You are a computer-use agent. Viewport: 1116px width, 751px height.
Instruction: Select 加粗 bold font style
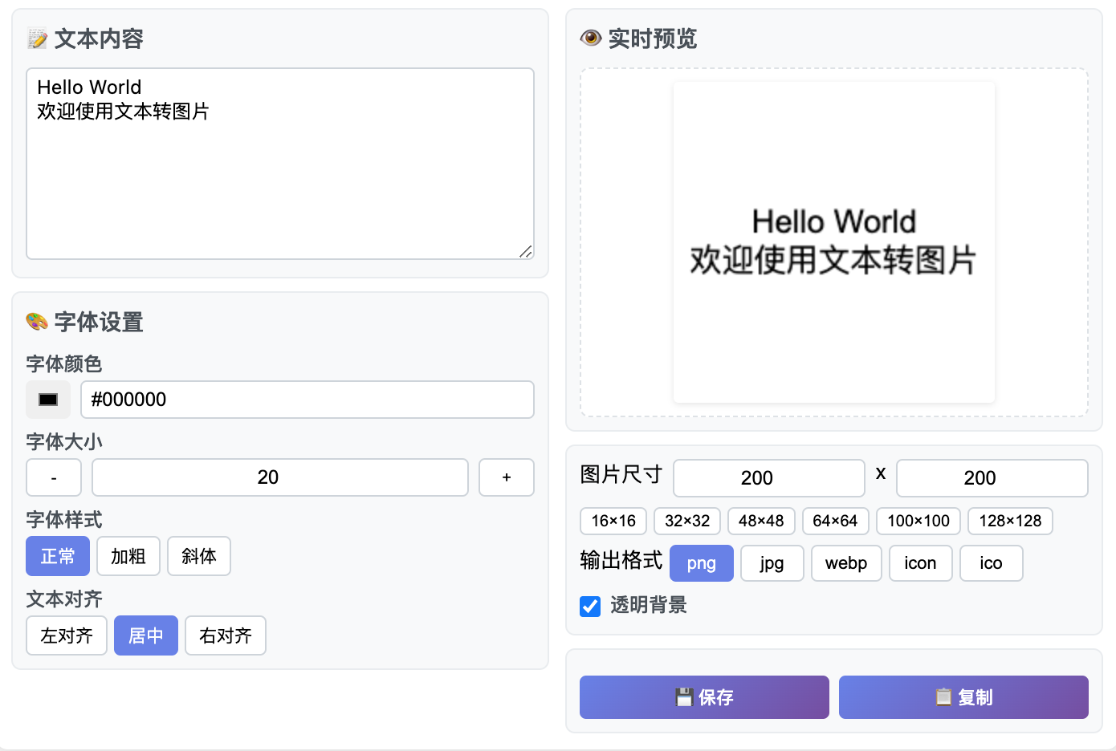click(x=128, y=556)
